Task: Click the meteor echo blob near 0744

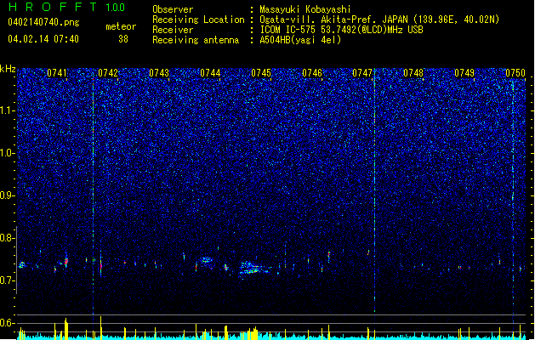Action: (206, 260)
